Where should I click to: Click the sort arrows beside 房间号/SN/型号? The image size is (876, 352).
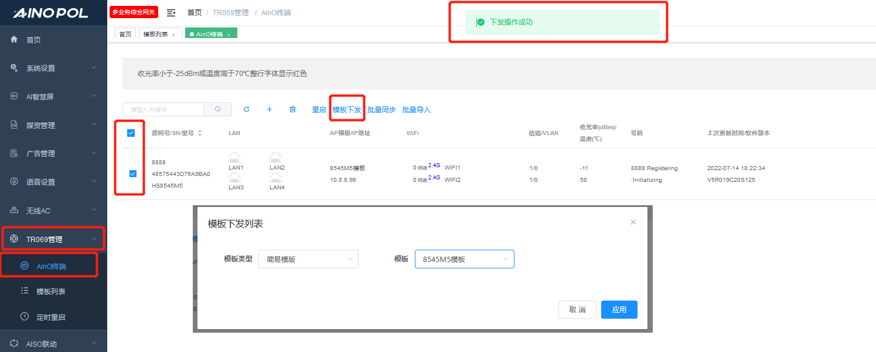point(200,133)
